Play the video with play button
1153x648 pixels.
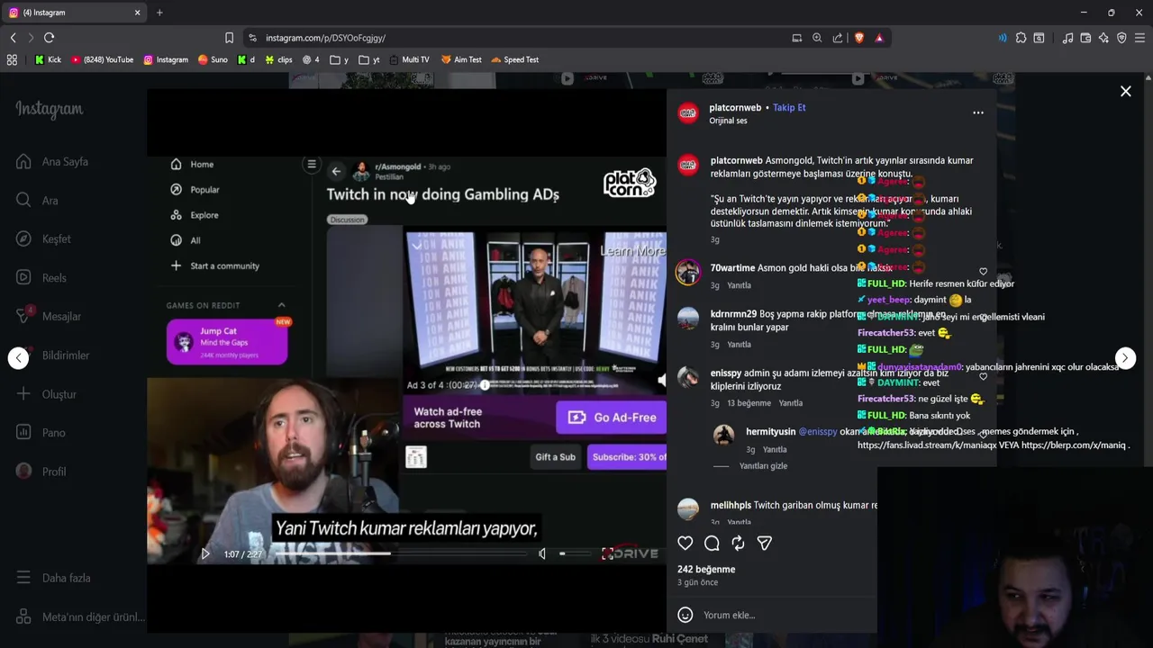[204, 553]
